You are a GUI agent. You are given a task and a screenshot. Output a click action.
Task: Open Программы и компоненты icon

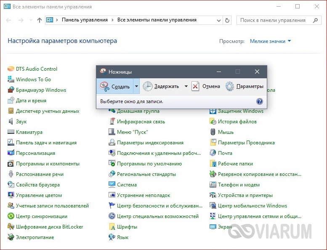(x=11, y=164)
